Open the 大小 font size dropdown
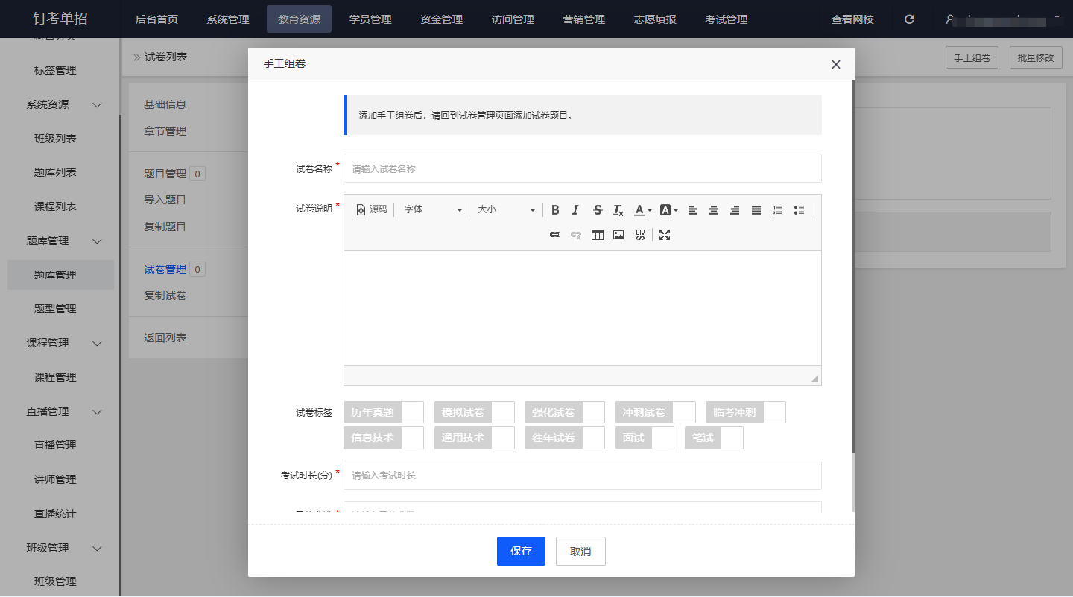This screenshot has width=1073, height=597. click(506, 210)
